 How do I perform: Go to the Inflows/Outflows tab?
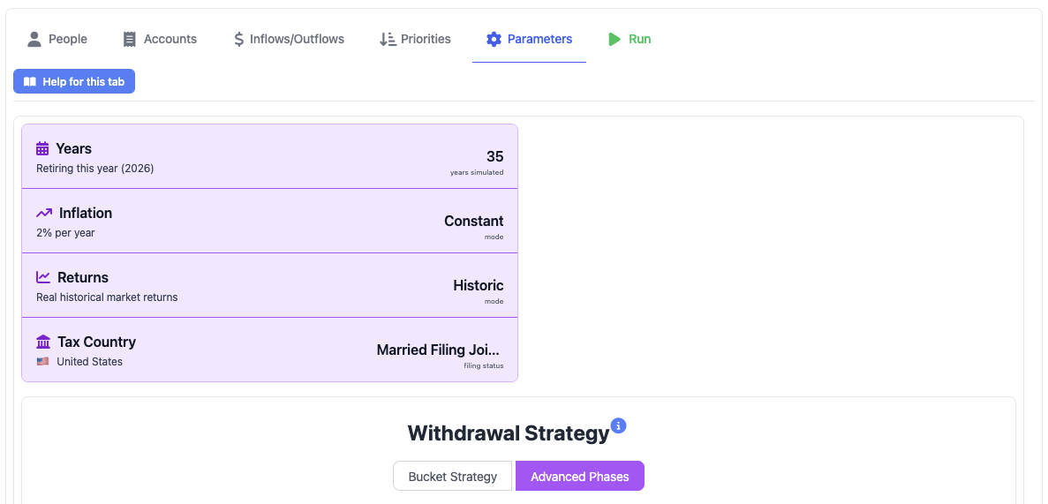(x=289, y=39)
